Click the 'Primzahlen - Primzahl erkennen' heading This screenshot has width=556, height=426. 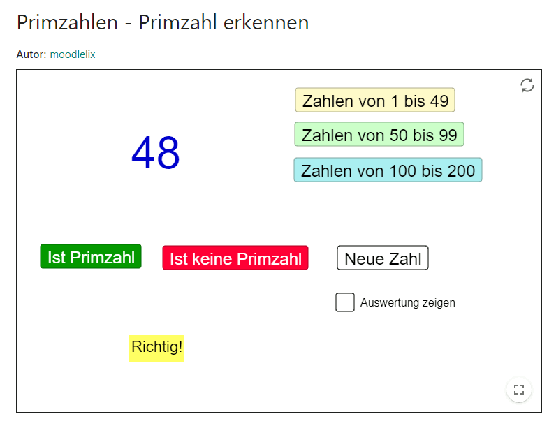(x=163, y=23)
